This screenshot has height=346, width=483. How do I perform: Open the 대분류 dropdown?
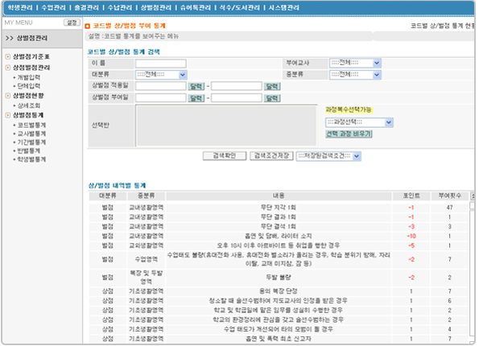click(161, 75)
